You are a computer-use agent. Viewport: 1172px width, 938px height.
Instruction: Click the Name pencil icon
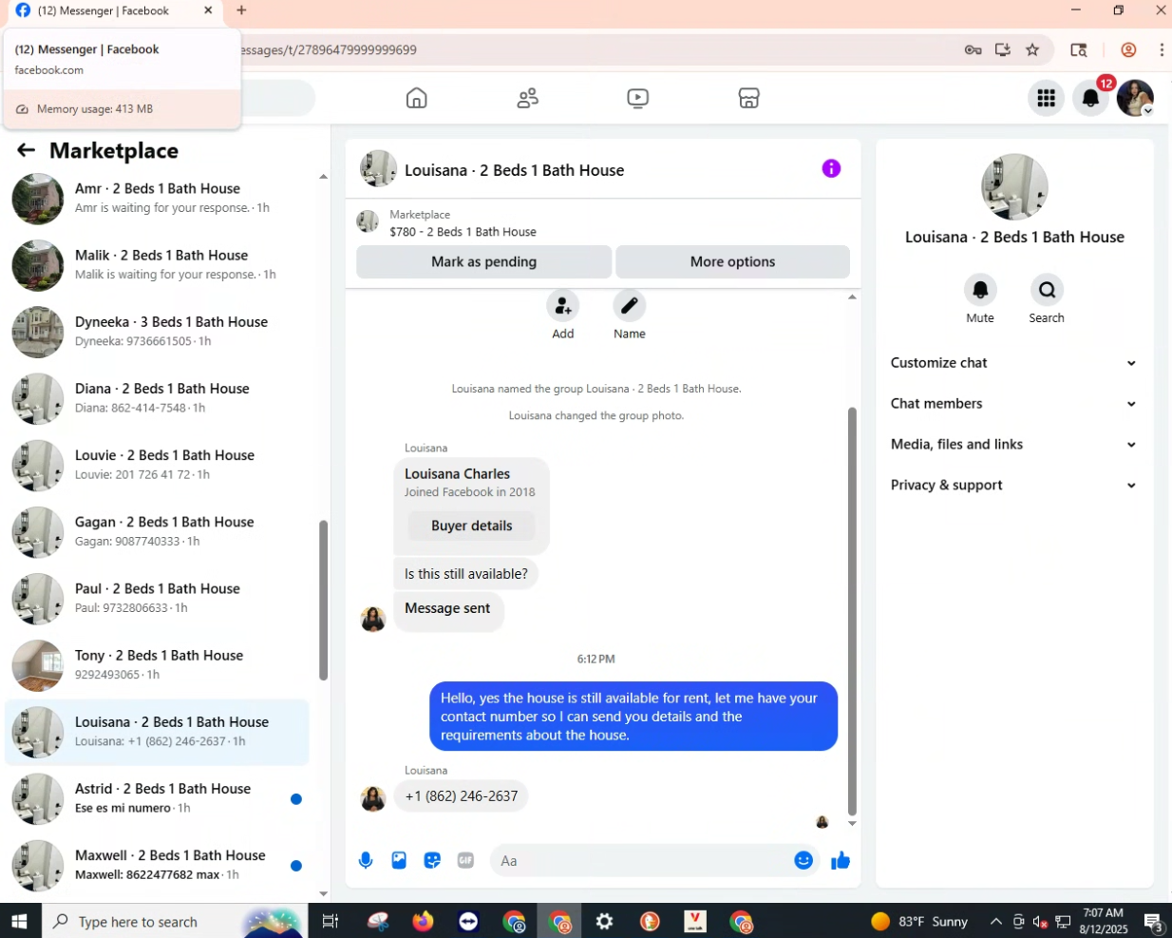coord(629,306)
